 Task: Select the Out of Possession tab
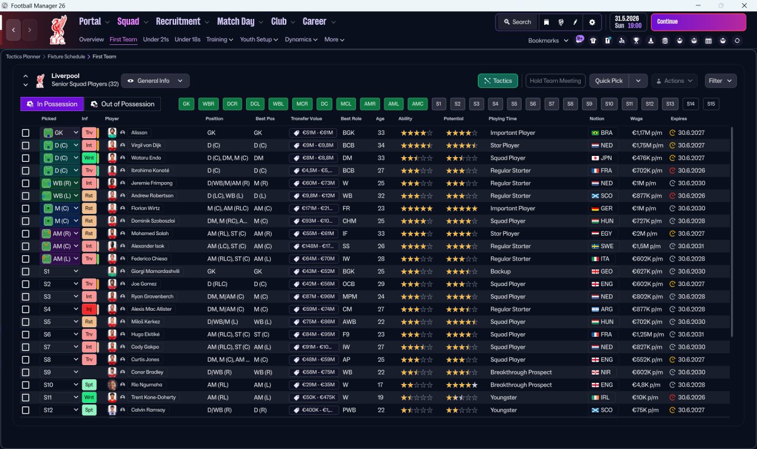point(122,104)
